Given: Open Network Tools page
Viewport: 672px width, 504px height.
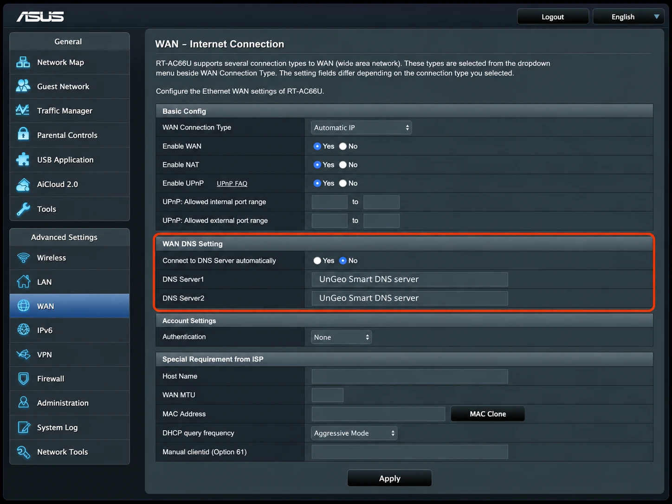Looking at the screenshot, I should tap(70, 452).
